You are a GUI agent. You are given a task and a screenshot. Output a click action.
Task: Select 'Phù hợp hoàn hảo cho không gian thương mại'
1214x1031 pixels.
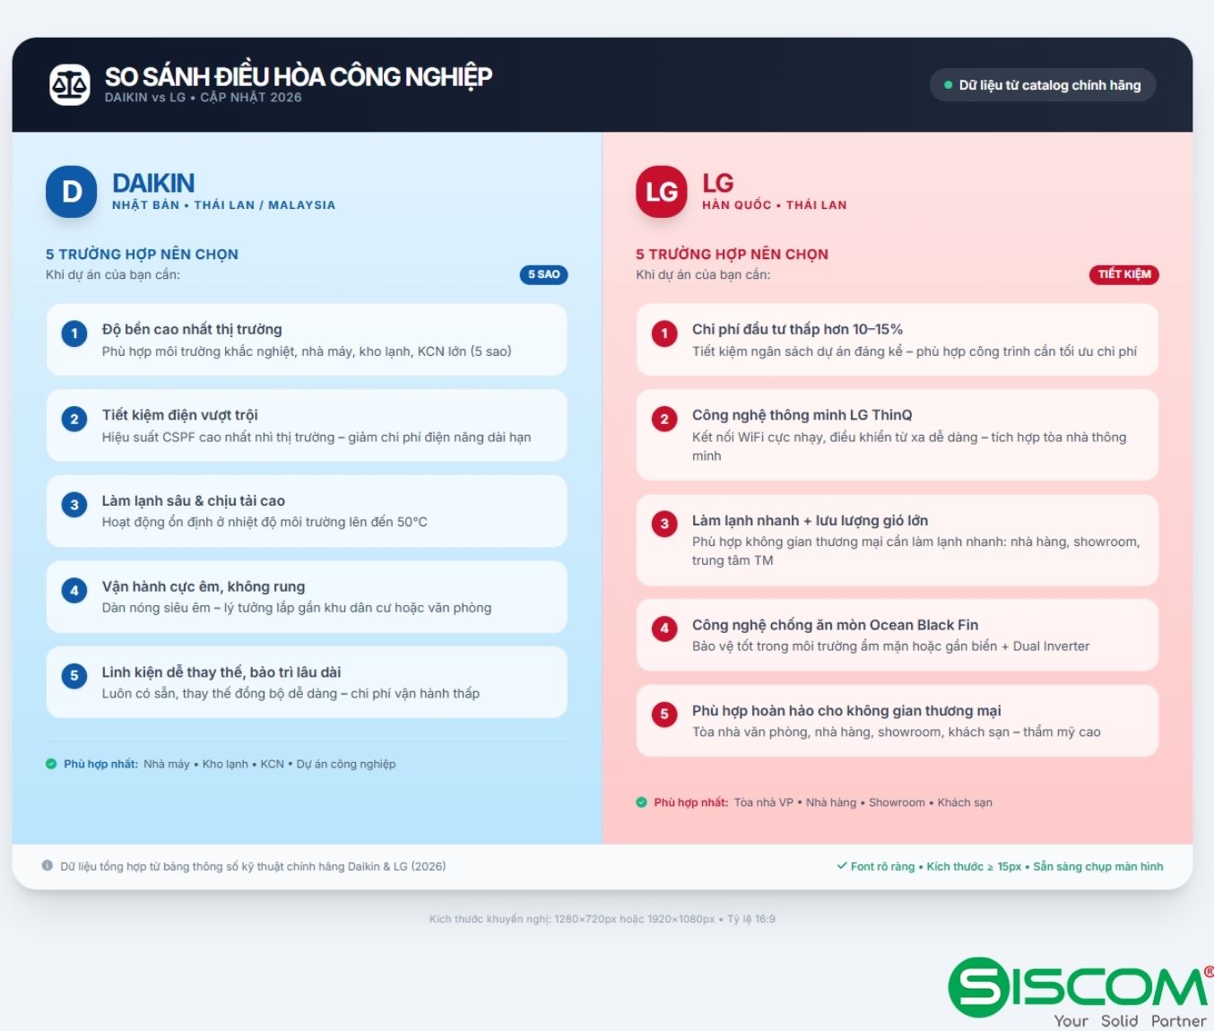click(846, 710)
